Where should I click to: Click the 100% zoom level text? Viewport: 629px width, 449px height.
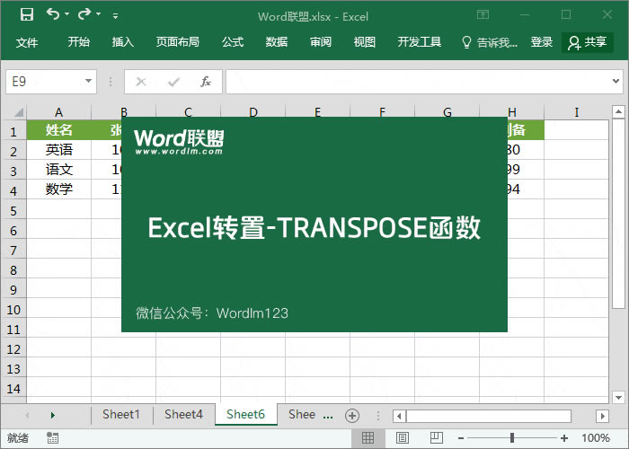[596, 438]
